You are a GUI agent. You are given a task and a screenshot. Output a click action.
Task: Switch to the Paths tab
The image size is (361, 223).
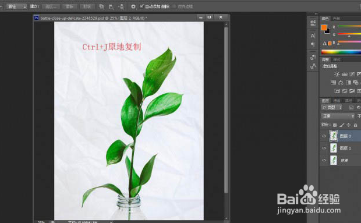pyautogui.click(x=348, y=101)
